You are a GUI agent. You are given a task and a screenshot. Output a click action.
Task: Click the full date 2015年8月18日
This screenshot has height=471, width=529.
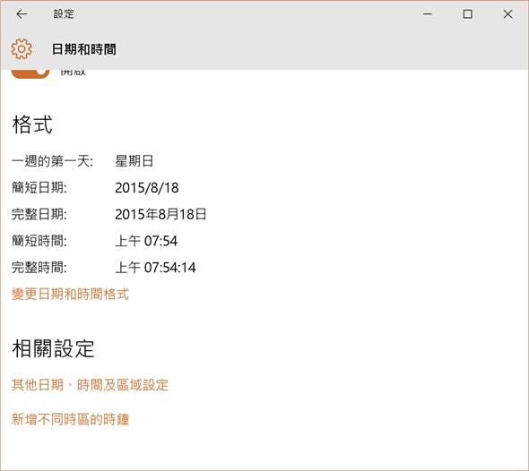coord(160,214)
